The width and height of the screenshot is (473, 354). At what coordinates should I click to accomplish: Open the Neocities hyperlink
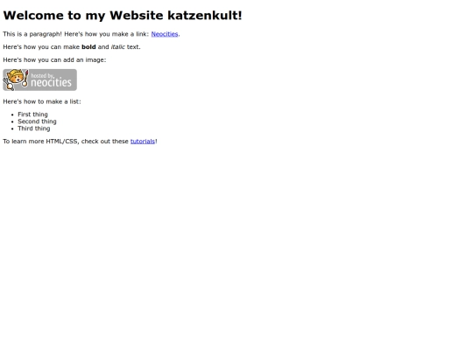coord(165,34)
